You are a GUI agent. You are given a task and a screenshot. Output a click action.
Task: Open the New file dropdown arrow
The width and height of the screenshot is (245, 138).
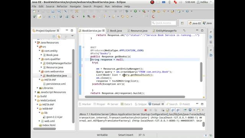(38, 11)
